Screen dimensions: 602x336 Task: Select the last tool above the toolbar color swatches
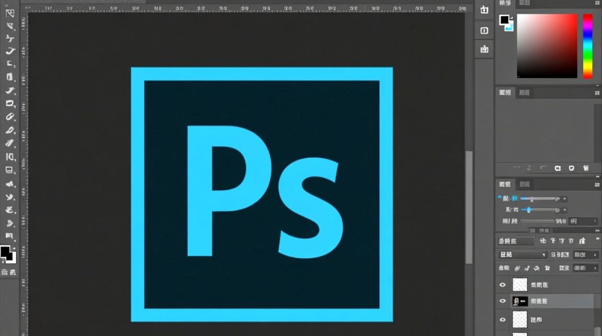pos(9,236)
